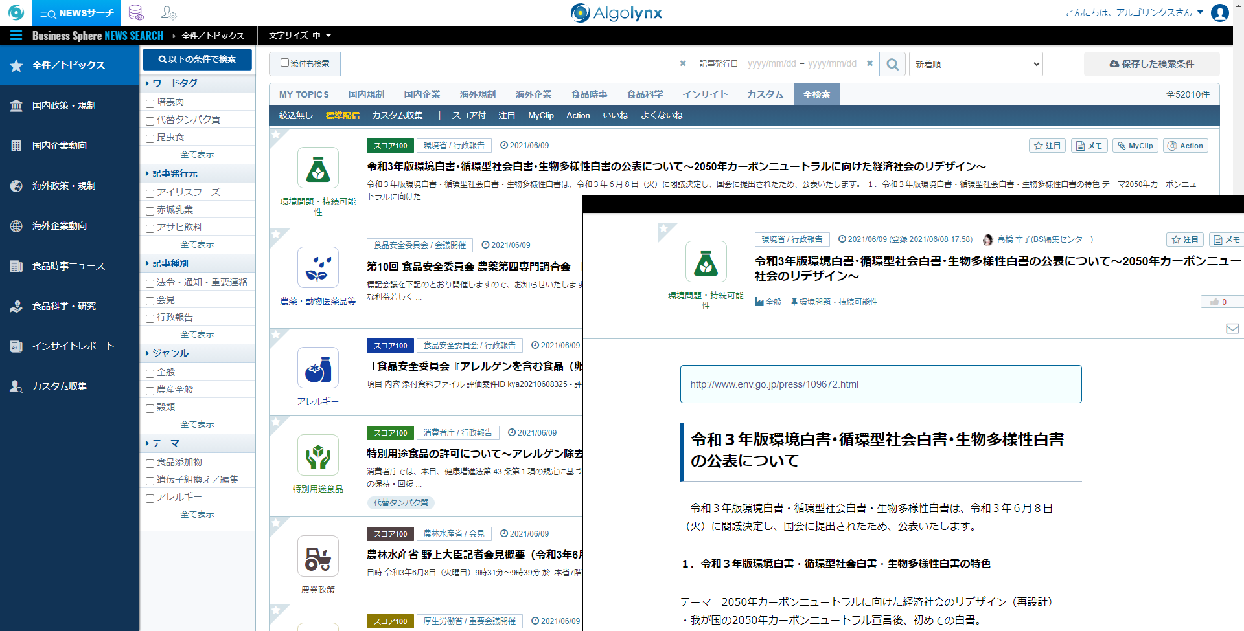Open the 新着順 sort order dropdown
This screenshot has height=631, width=1244.
coord(976,64)
